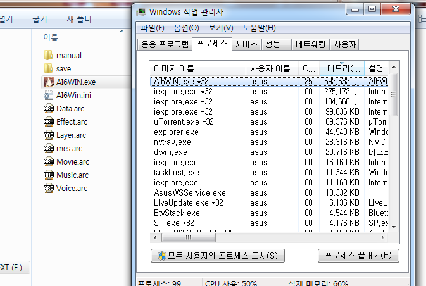Viewport: 426px width, 286px height.
Task: Sort by 이미지 이름 column header
Action: pyautogui.click(x=197, y=68)
